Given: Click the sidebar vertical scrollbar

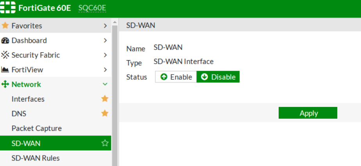Looking at the screenshot, I should [x=115, y=94].
